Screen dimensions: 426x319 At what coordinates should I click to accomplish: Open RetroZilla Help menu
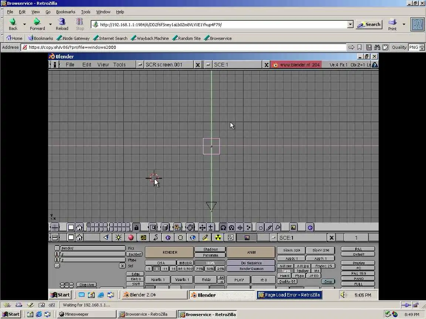tap(120, 12)
